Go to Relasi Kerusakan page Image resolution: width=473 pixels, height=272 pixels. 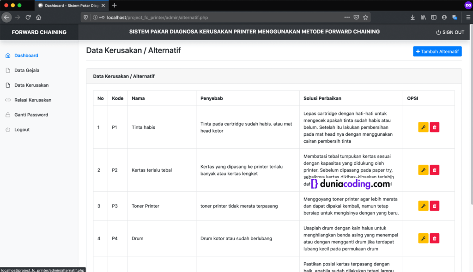pyautogui.click(x=32, y=100)
